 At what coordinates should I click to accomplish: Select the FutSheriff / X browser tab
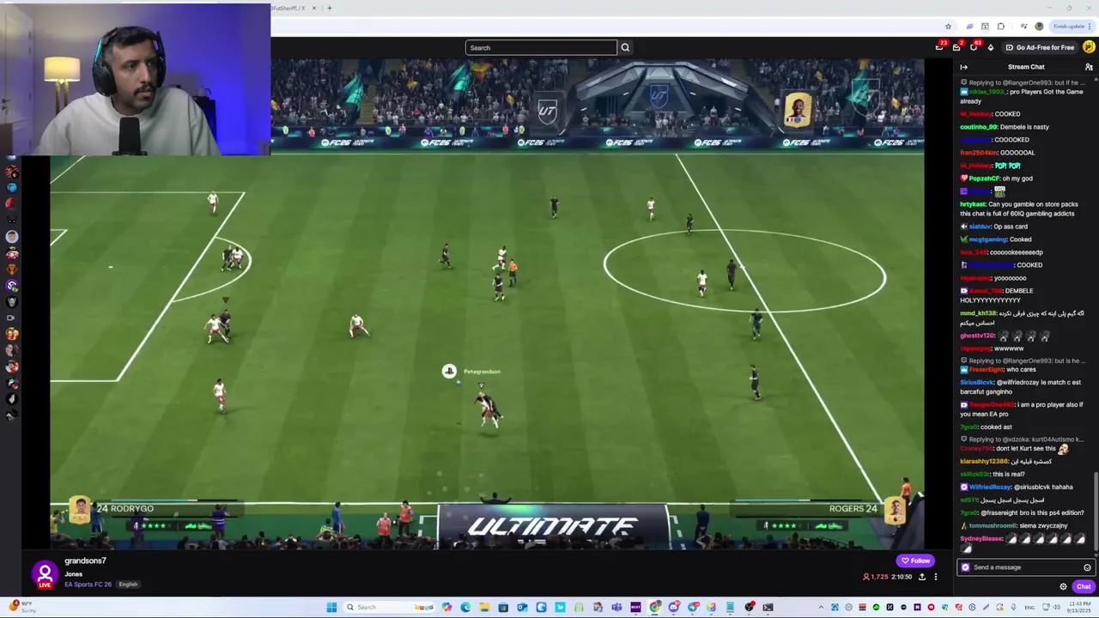click(x=288, y=8)
